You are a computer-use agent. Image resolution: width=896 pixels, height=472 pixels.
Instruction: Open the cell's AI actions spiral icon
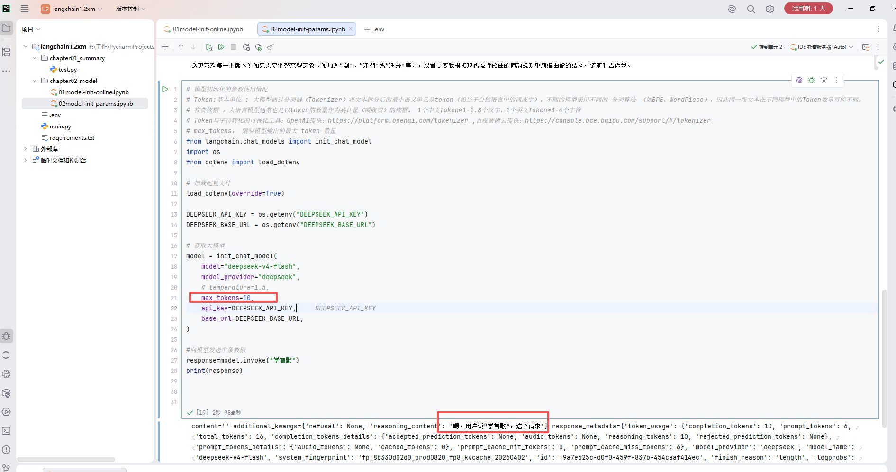click(799, 80)
